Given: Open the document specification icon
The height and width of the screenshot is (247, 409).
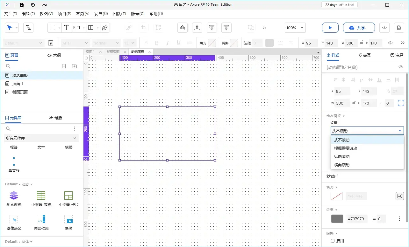Looking at the screenshot, I should pyautogui.click(x=399, y=28).
